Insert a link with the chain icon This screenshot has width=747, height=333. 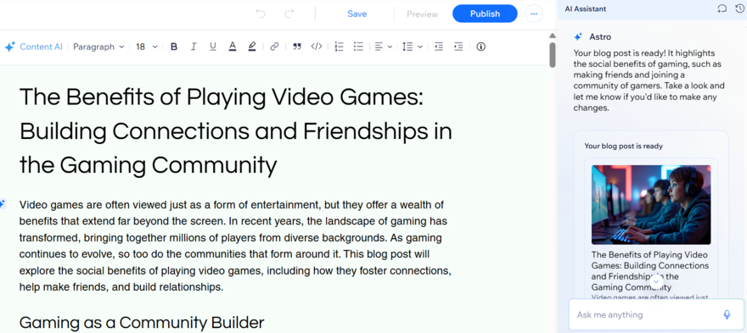click(x=274, y=47)
